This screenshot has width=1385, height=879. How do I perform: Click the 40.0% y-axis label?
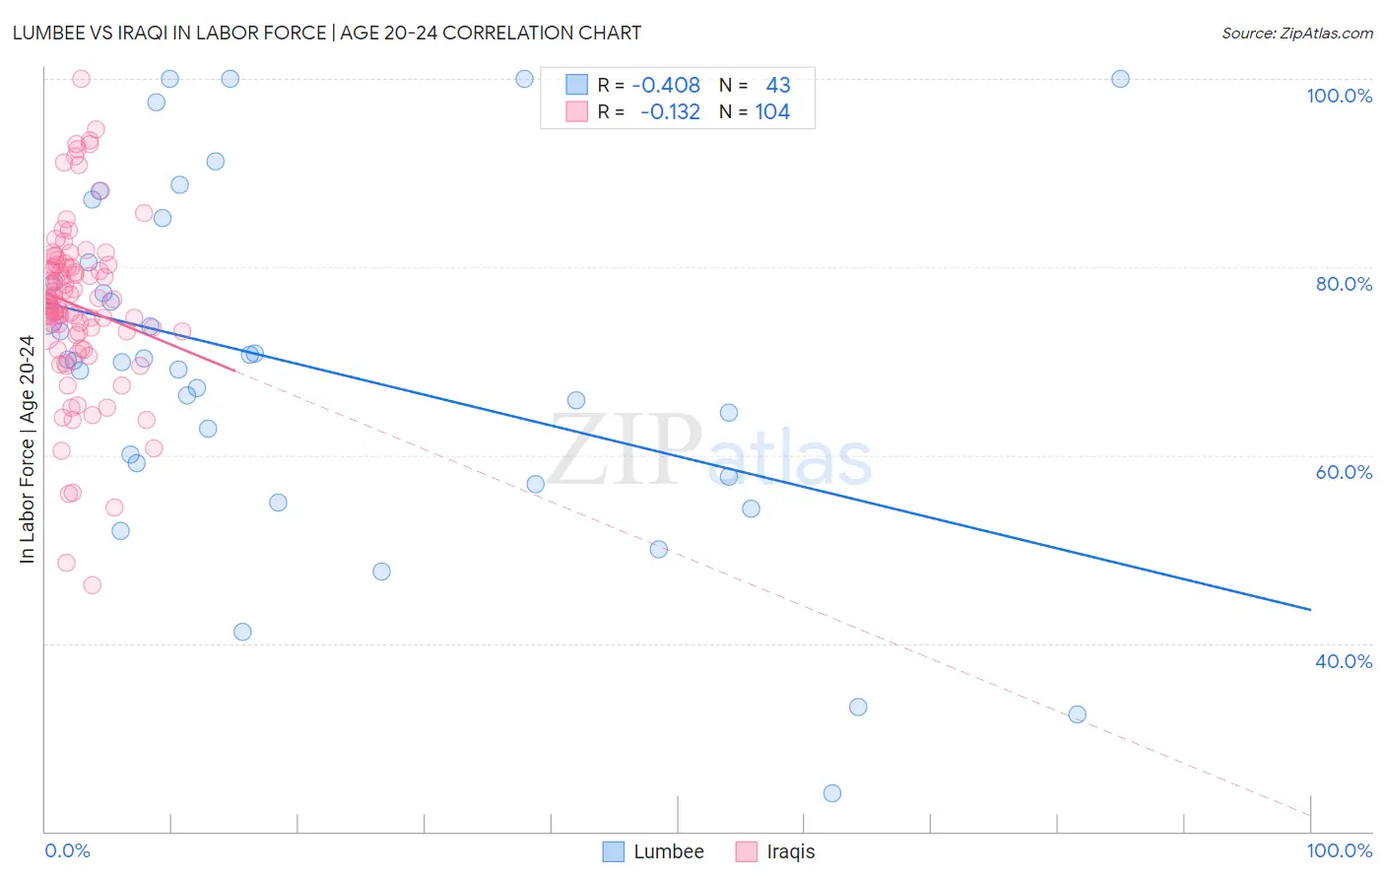pyautogui.click(x=1344, y=661)
